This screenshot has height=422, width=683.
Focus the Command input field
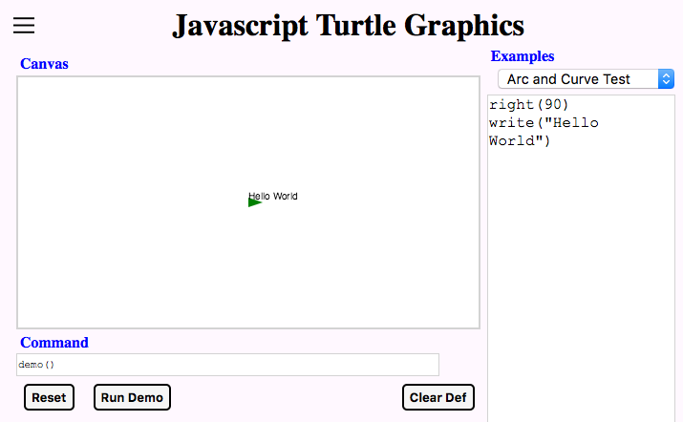coord(227,365)
